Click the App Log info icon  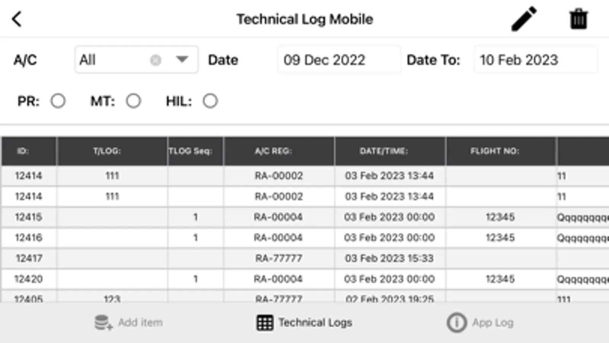[x=456, y=323]
